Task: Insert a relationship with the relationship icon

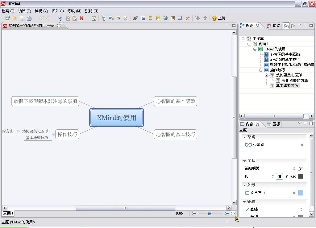Action: point(187,18)
